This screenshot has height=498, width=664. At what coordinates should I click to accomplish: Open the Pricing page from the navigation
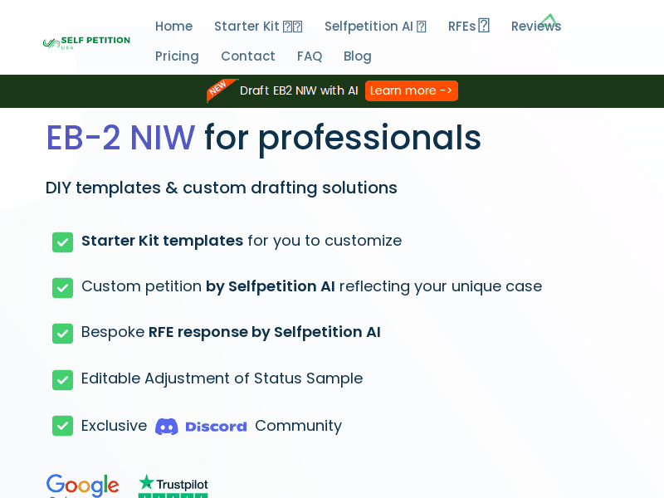(177, 56)
